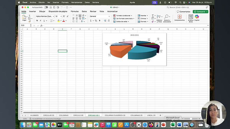Click accessibility status text in status bar
The image size is (230, 129).
point(45,119)
